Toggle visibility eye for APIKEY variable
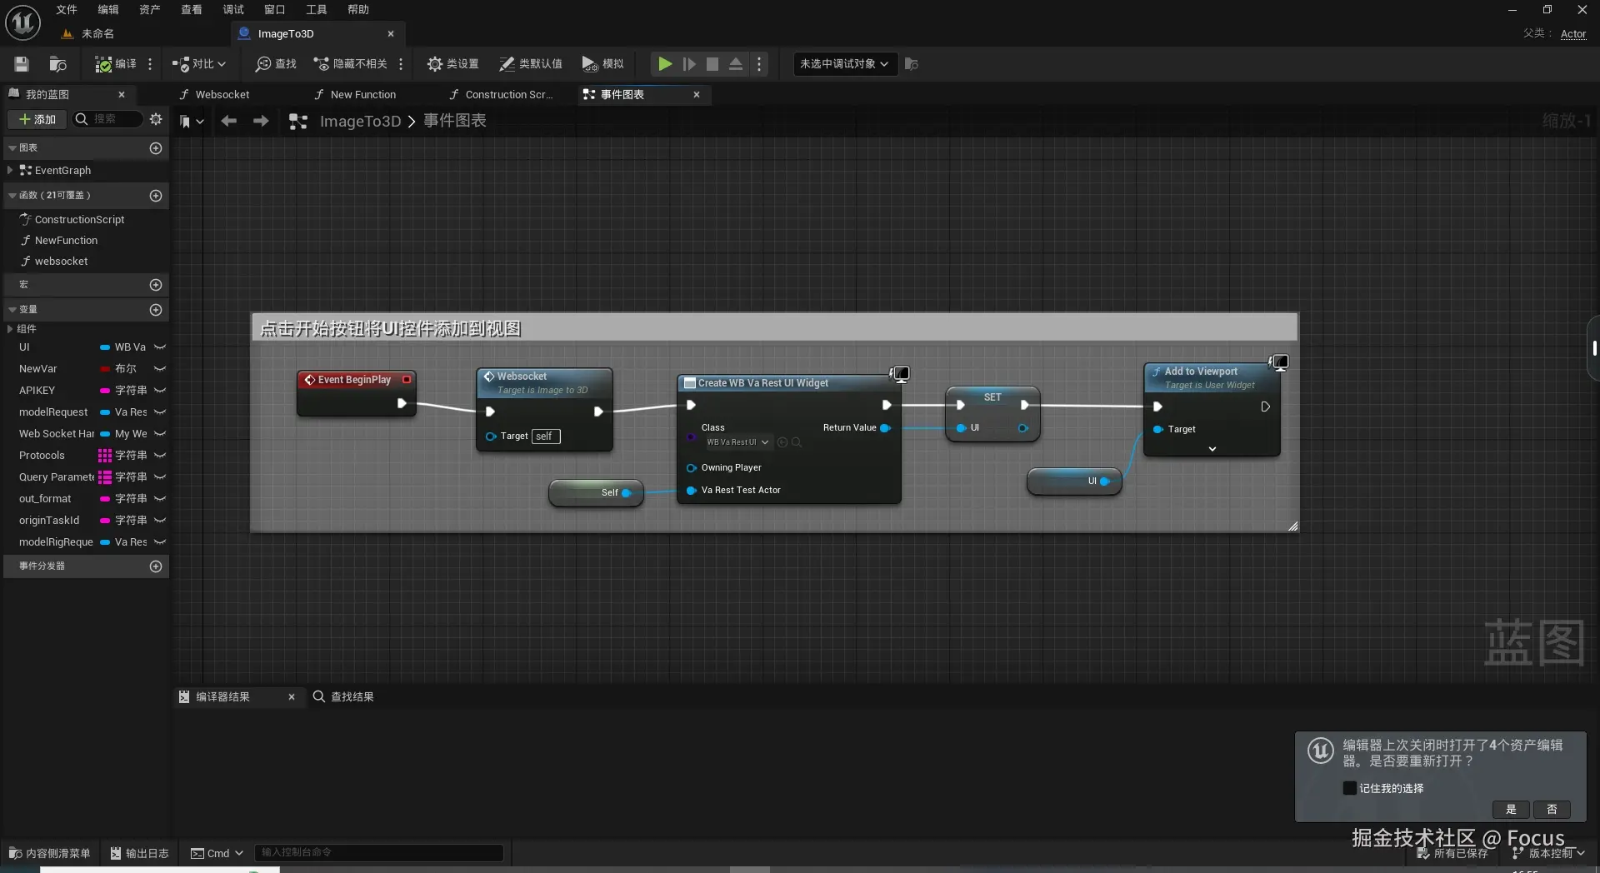The height and width of the screenshot is (873, 1600). [160, 391]
